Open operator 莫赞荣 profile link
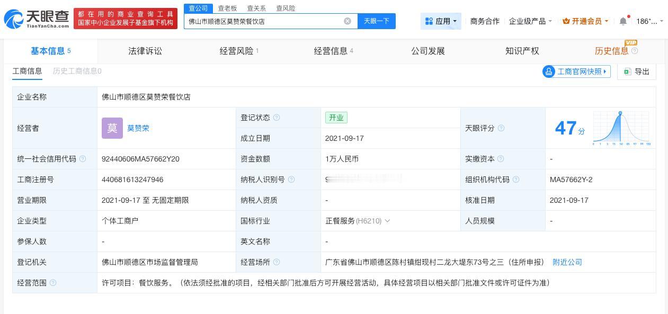668x314 pixels. [138, 128]
